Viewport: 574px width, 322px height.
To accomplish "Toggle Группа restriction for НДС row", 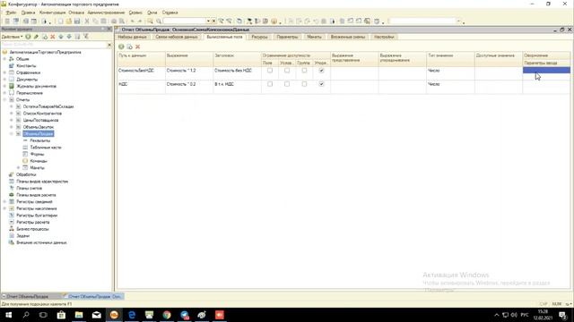I will [304, 84].
